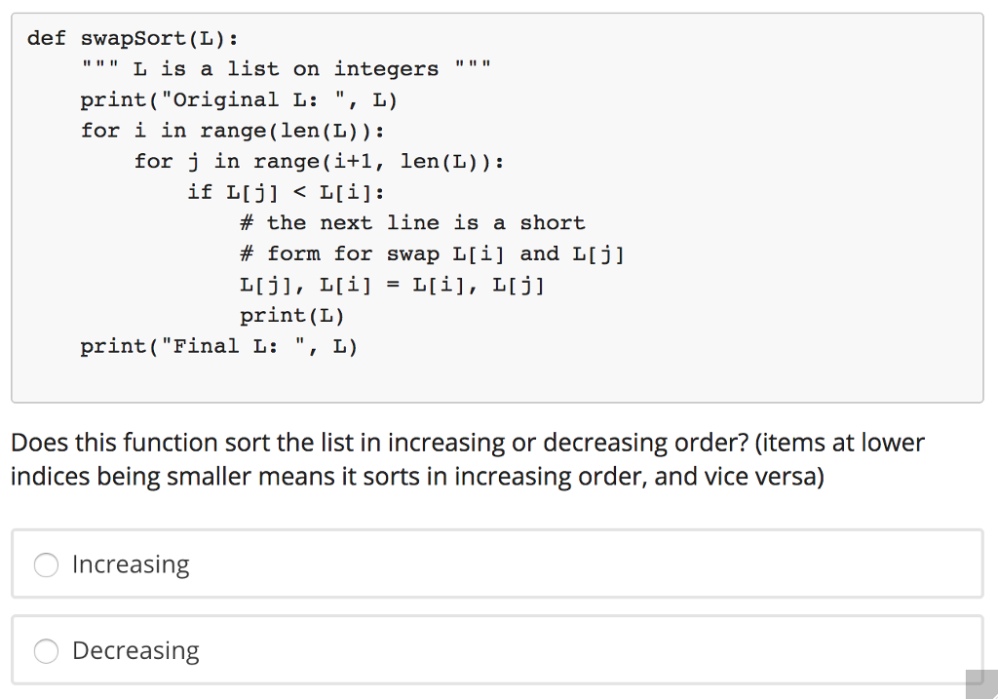Screen dimensions: 998x699
Task: Click the print("Final L: ", L) line
Action: coord(219,346)
